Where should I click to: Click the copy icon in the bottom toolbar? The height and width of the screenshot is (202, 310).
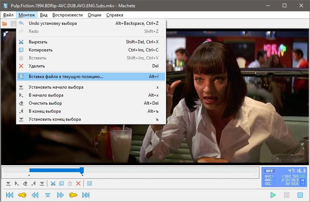pyautogui.click(x=62, y=184)
